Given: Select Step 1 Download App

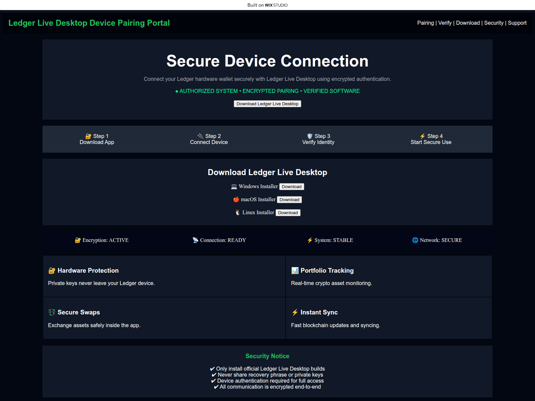Looking at the screenshot, I should tap(97, 139).
